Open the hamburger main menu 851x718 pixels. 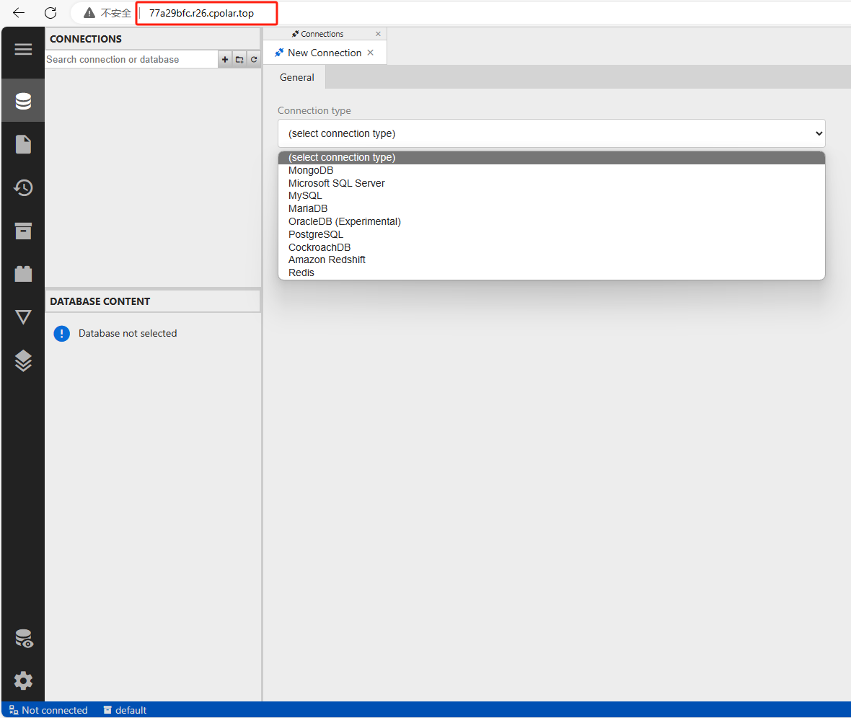click(x=23, y=49)
